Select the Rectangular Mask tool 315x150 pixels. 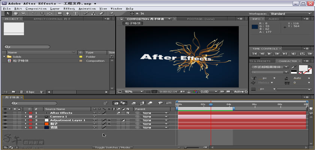[60, 13]
